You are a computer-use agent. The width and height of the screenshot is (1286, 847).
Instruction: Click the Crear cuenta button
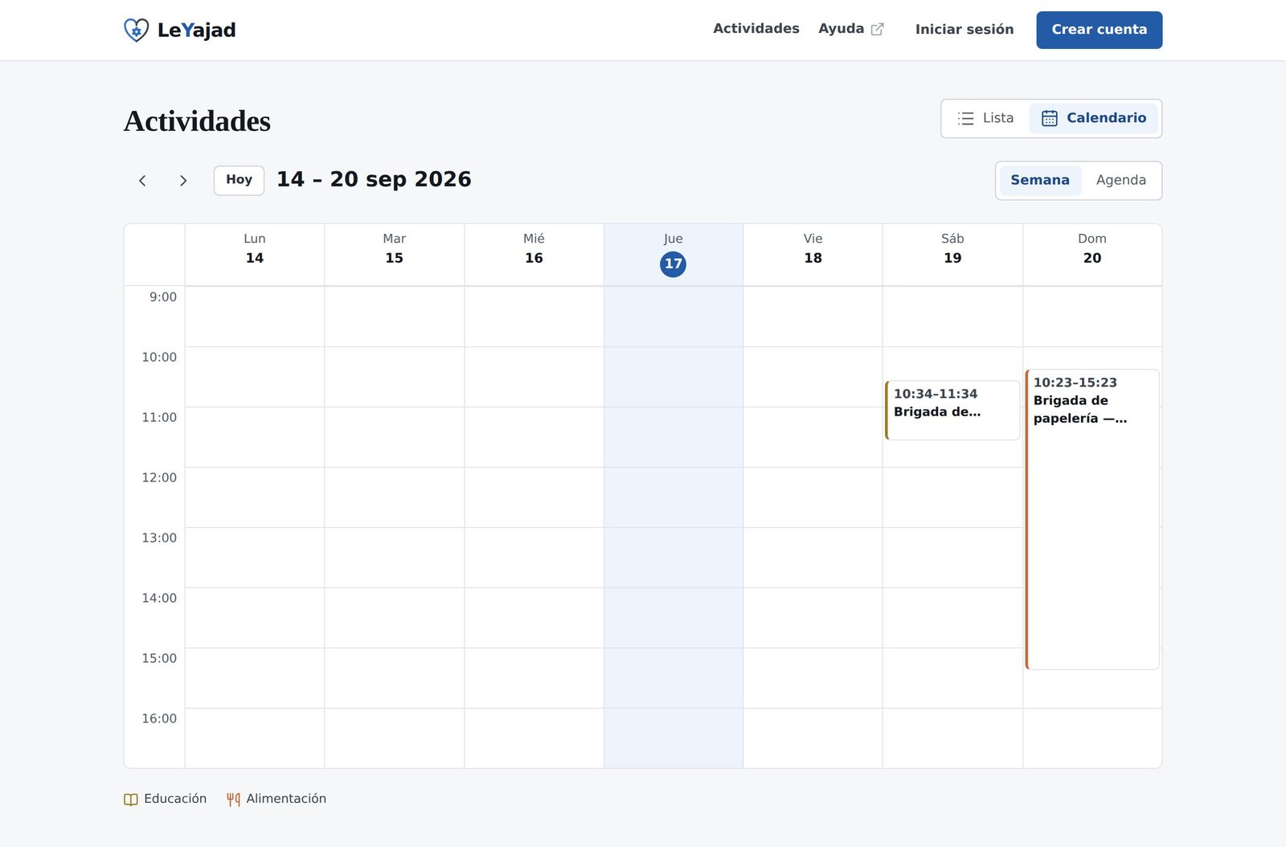[1099, 30]
